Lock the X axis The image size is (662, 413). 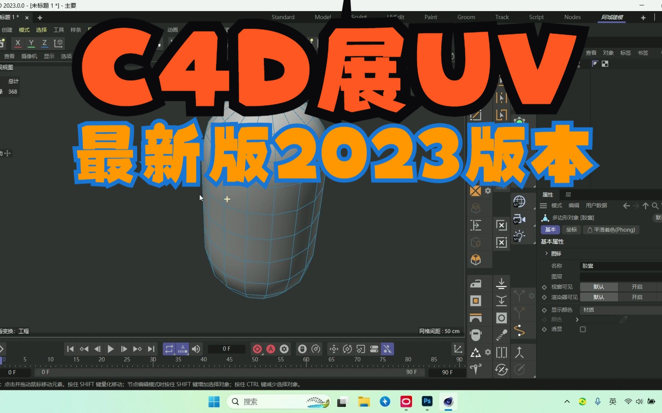pos(18,43)
